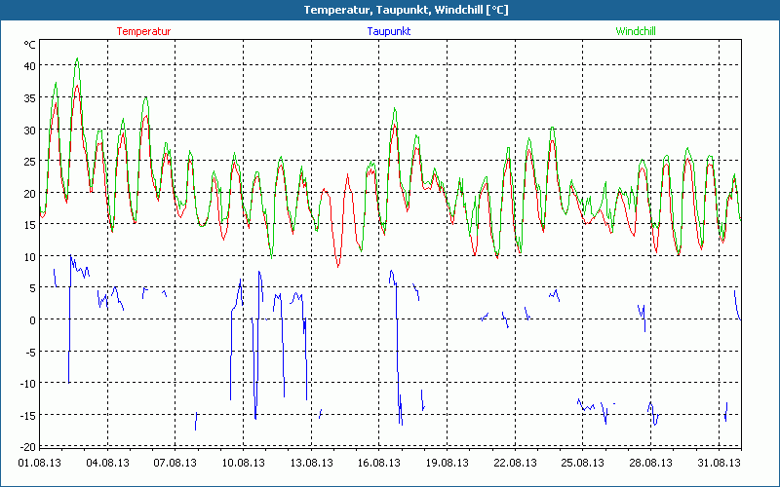Click the positive 5 value on the y-axis
This screenshot has height=487, width=780.
pos(32,288)
